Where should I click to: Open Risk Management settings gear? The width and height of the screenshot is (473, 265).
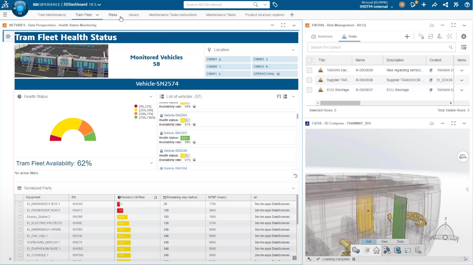pyautogui.click(x=463, y=37)
